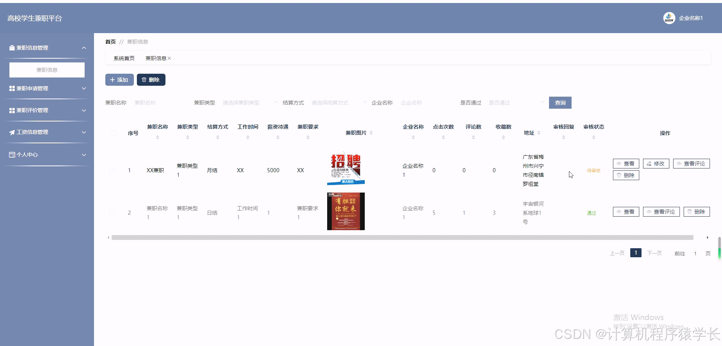This screenshot has height=346, width=722.
Task: Check the checkbox for row 1 XX兼职
Action: pos(112,170)
